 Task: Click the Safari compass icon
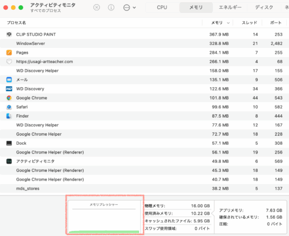(x=9, y=107)
